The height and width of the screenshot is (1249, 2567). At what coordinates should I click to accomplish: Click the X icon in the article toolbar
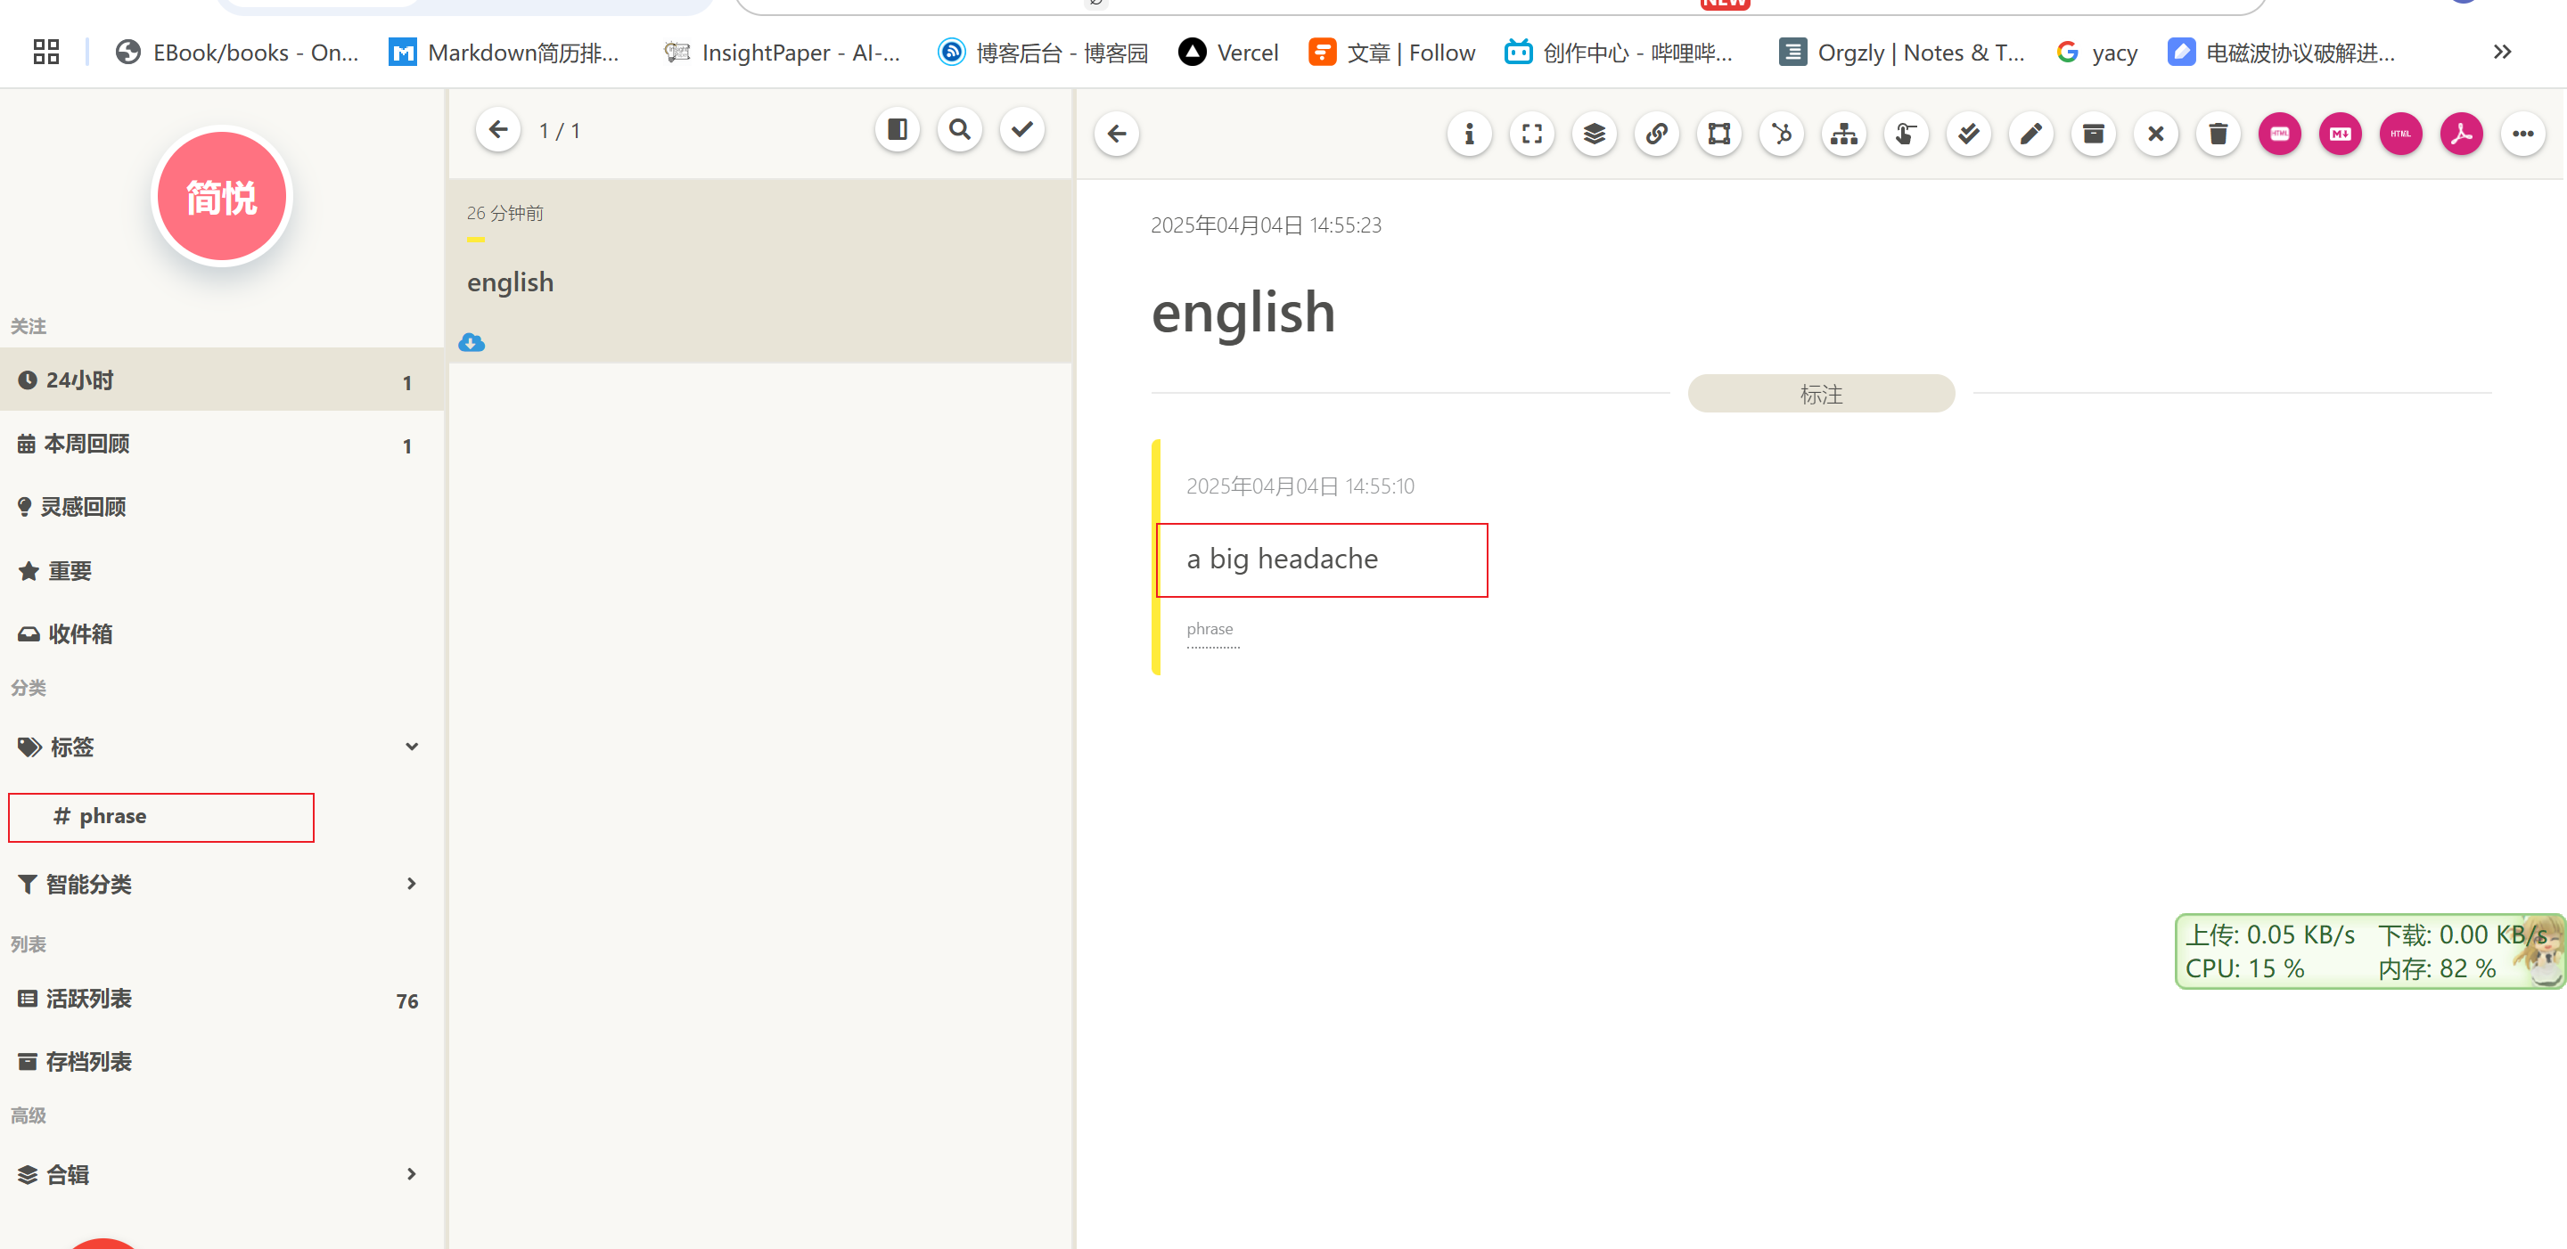tap(2155, 134)
